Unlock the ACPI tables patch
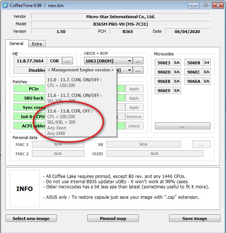226x233 pixels. pyautogui.click(x=134, y=126)
